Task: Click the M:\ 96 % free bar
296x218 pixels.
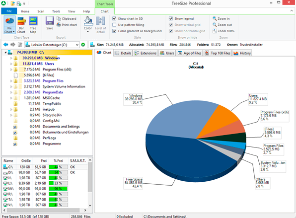Action: coord(58,189)
